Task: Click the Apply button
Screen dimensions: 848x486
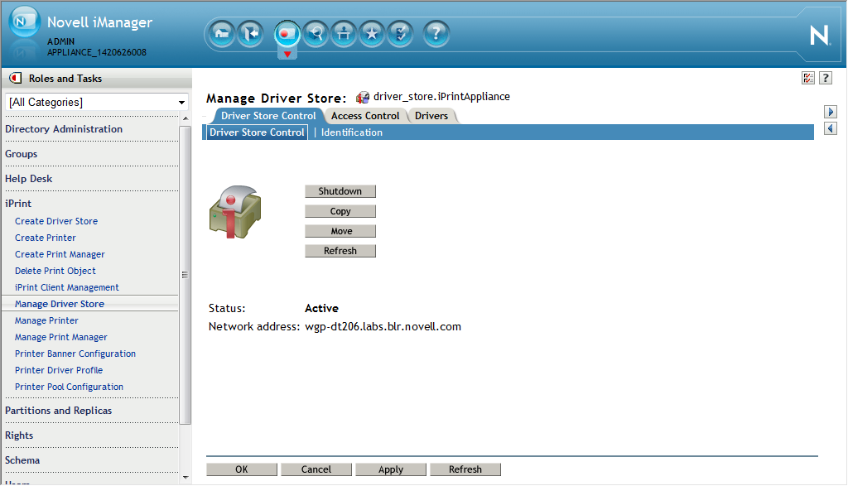Action: pos(391,469)
